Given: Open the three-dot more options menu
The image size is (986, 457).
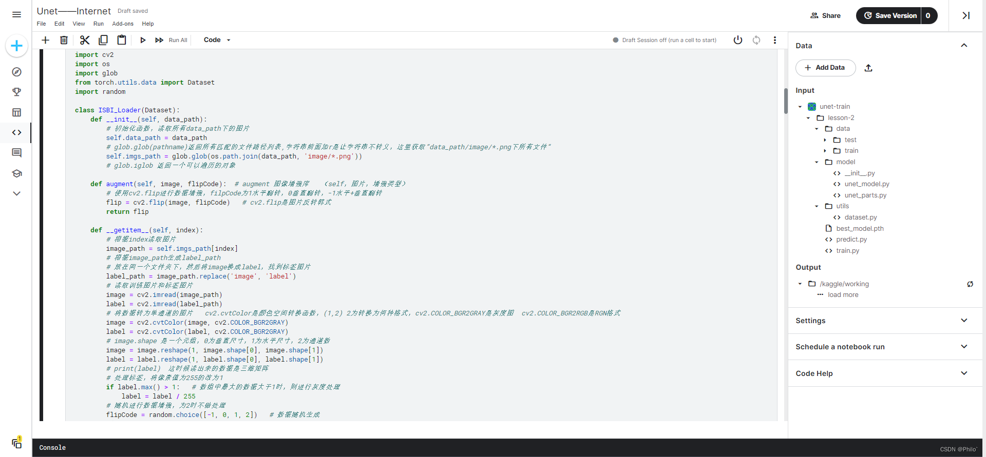Looking at the screenshot, I should click(x=775, y=40).
